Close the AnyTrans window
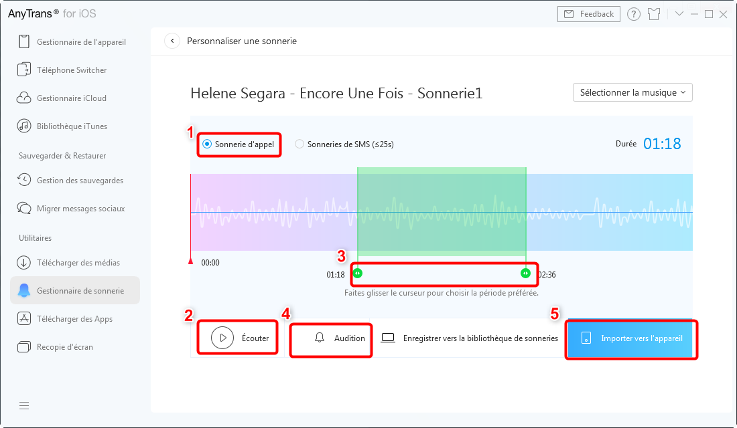 [x=724, y=14]
